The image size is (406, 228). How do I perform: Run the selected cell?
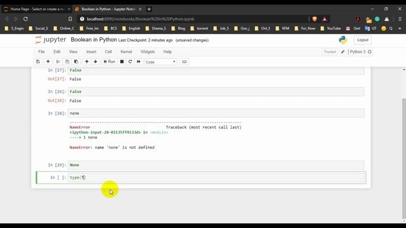tap(109, 62)
